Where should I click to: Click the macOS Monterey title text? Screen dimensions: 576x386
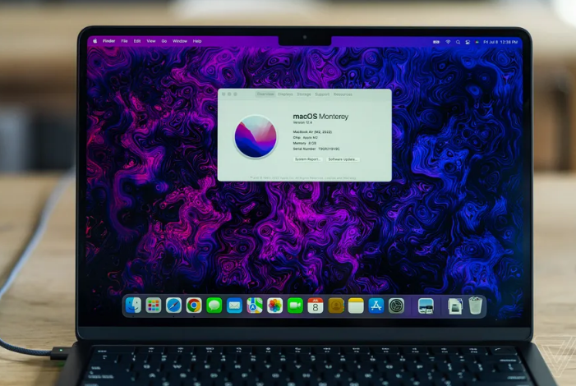[x=320, y=117]
